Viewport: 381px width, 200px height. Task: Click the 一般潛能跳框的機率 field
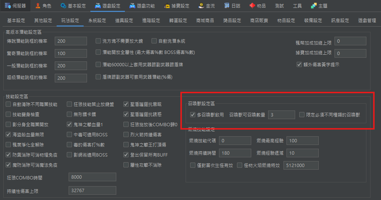point(71,66)
